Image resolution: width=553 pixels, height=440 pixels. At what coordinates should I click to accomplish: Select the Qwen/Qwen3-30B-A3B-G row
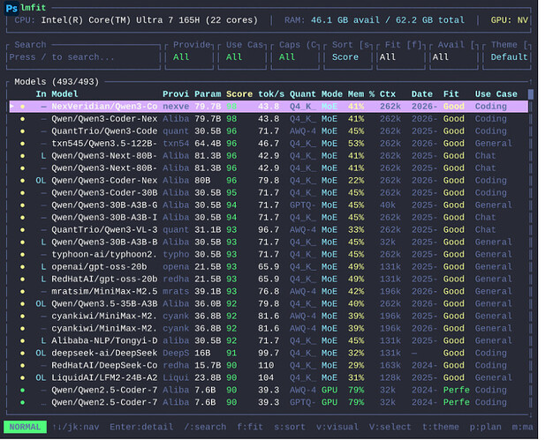pos(269,205)
